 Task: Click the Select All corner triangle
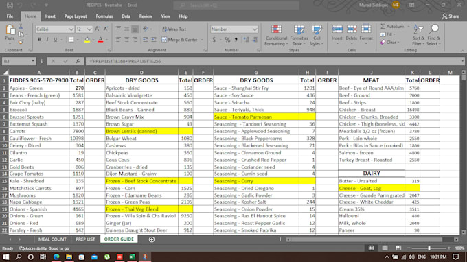click(x=5, y=72)
